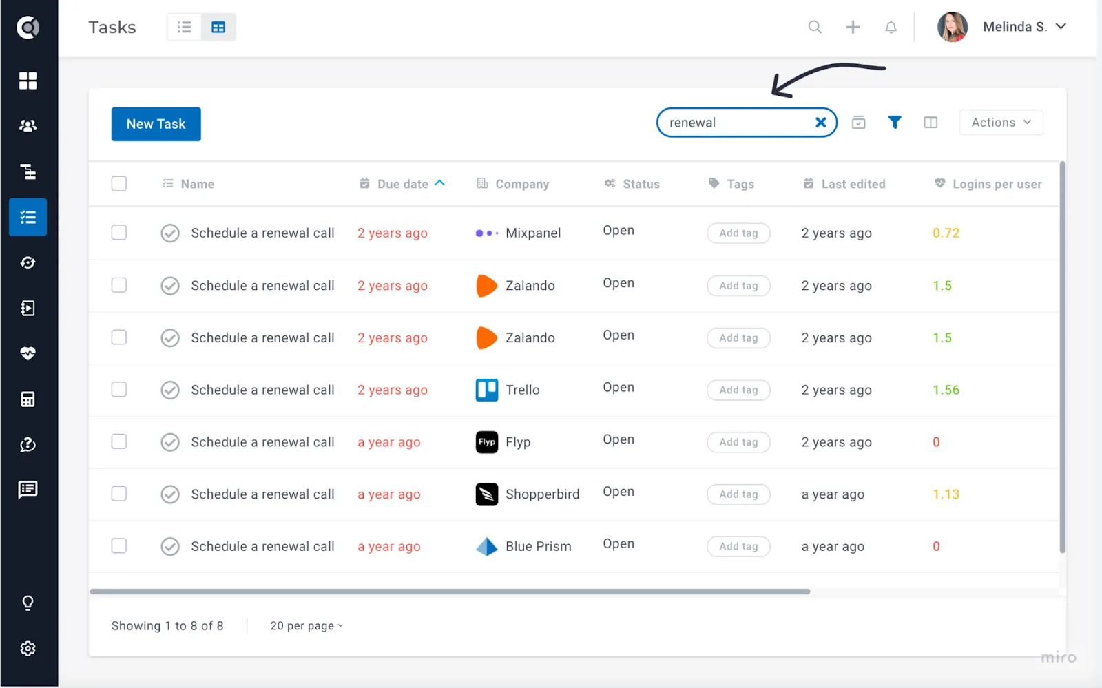Select the Blue Prism row checkbox
The height and width of the screenshot is (688, 1102).
click(119, 546)
